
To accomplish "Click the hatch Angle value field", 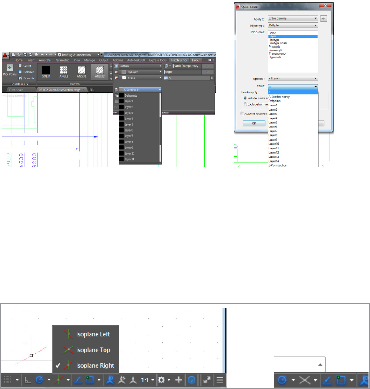I will [208, 72].
